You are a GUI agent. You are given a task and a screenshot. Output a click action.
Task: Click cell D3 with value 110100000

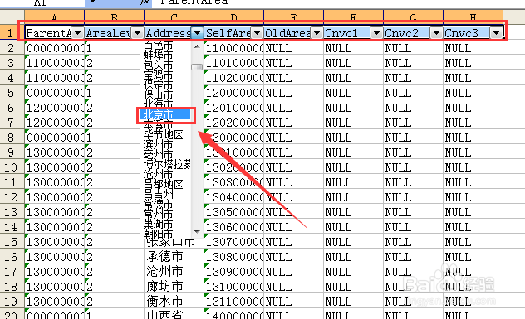(x=234, y=63)
